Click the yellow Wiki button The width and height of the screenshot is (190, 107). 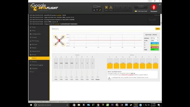coord(158,29)
